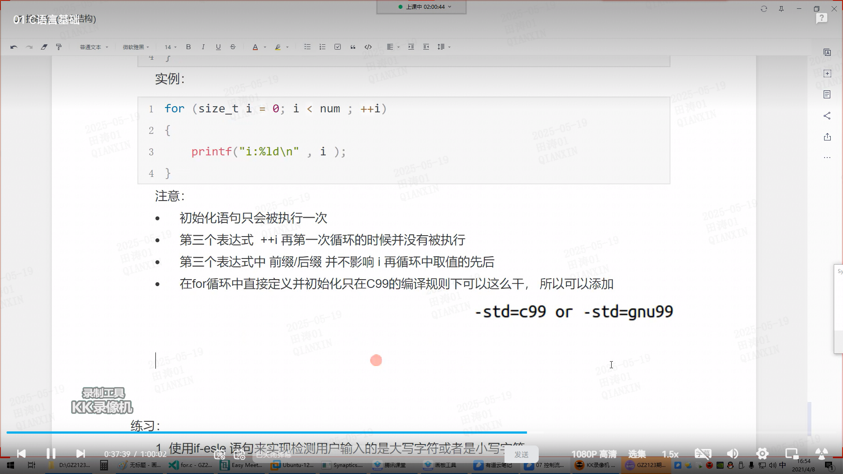The image size is (843, 474).
Task: Switch to for.c VS Code taskbar item
Action: tap(191, 465)
